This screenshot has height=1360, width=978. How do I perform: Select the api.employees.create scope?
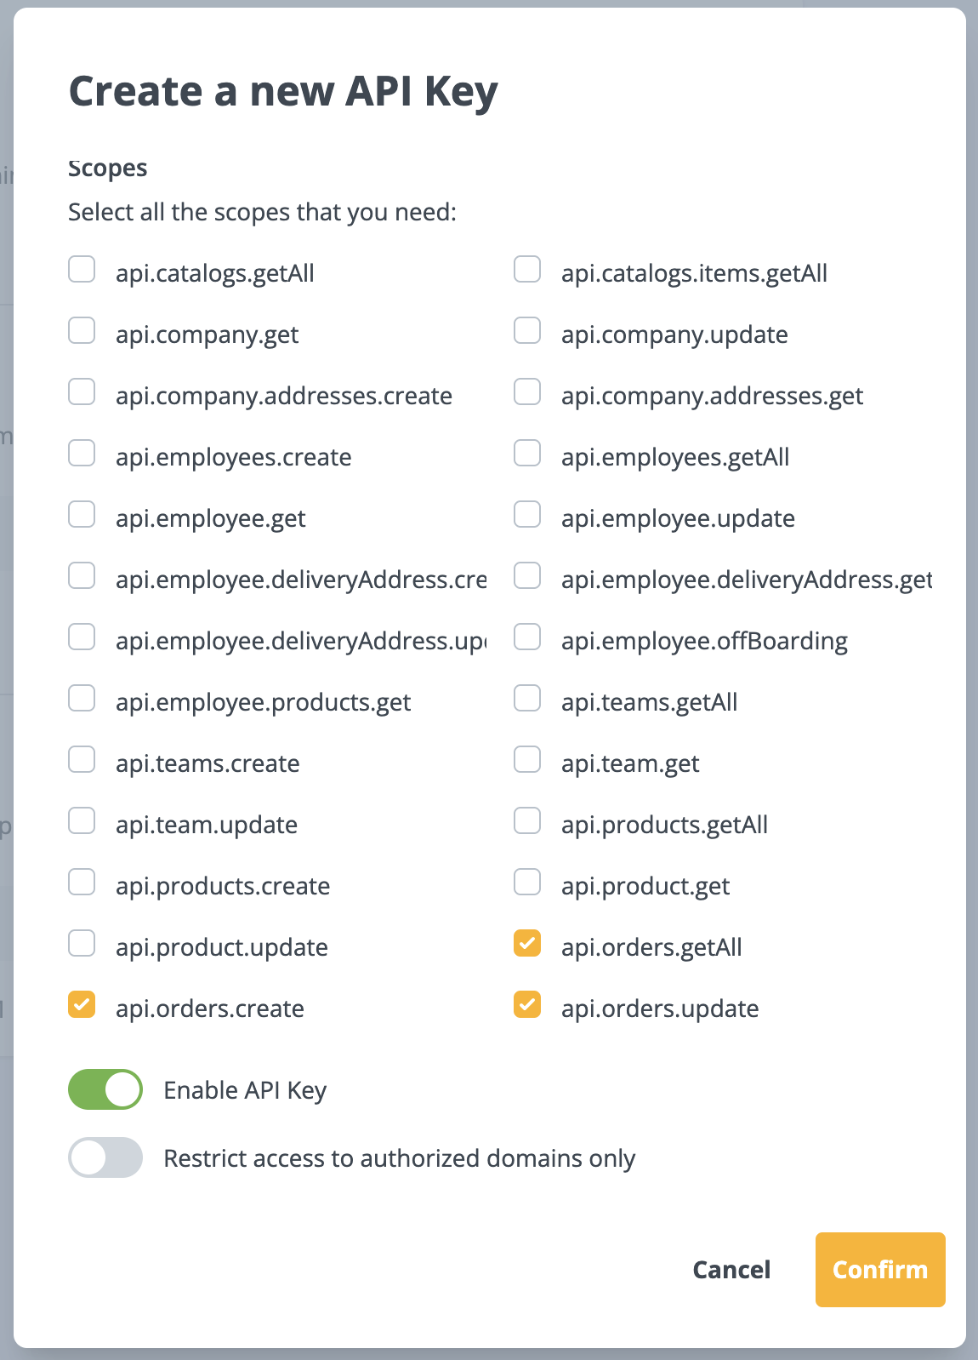(x=82, y=454)
